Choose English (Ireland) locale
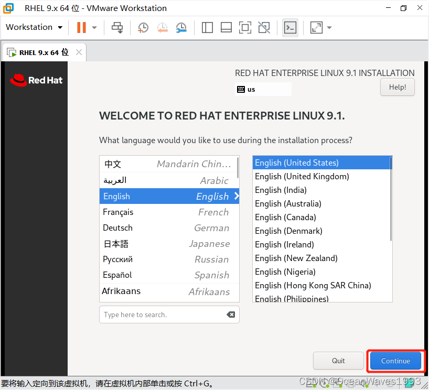The height and width of the screenshot is (390, 429). pos(321,244)
